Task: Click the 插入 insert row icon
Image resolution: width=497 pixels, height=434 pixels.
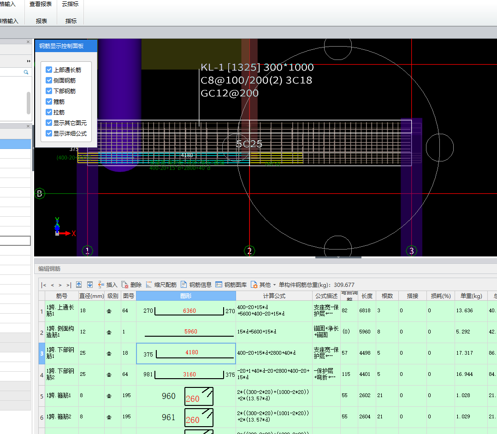Action: [x=101, y=285]
